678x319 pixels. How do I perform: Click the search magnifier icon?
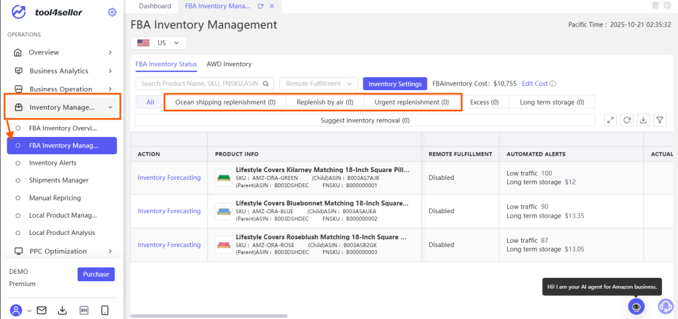point(266,84)
